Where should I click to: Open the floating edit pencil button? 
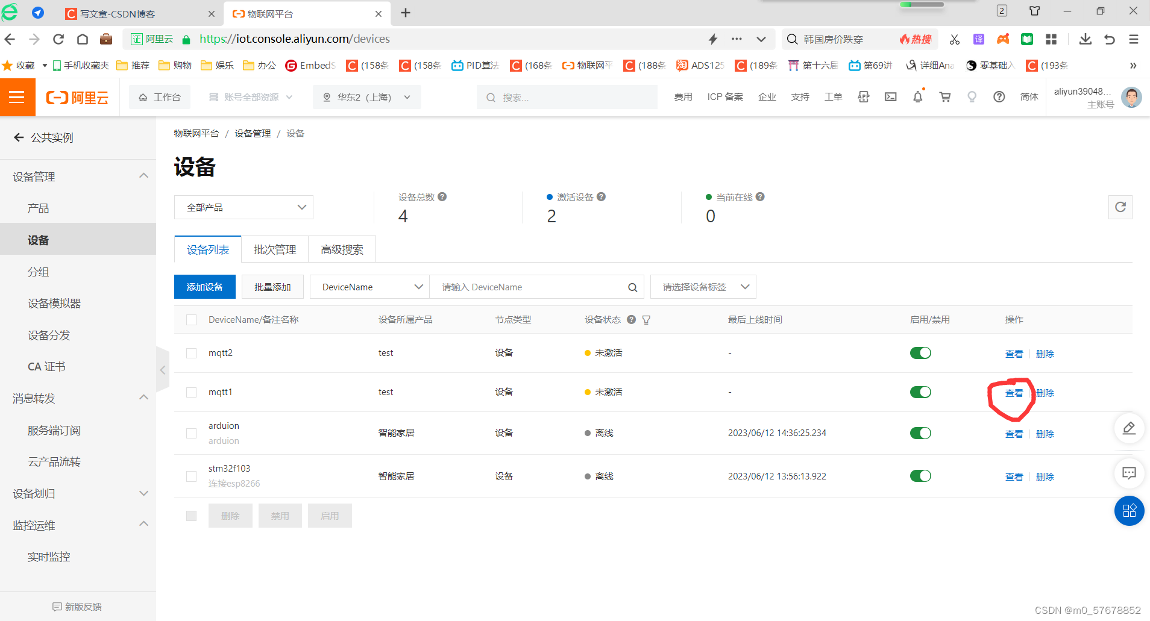(1129, 428)
